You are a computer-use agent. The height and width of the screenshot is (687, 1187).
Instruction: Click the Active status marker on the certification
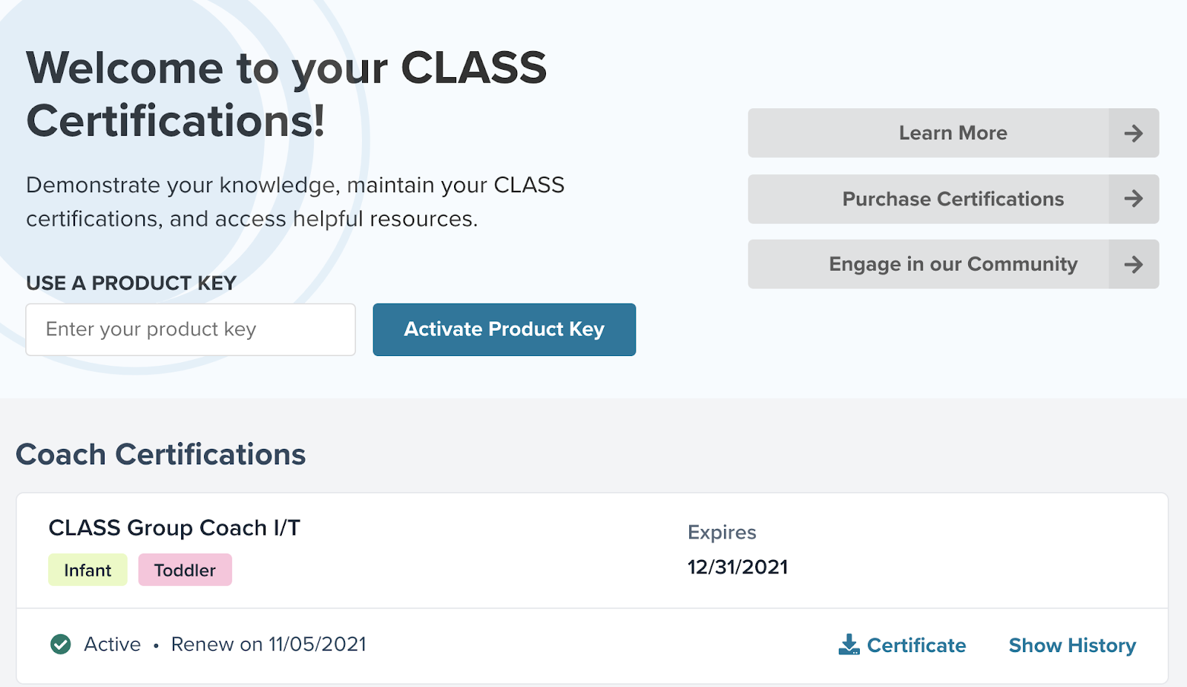pos(111,644)
